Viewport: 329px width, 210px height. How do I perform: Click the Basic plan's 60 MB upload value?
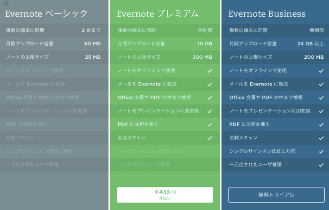click(92, 44)
